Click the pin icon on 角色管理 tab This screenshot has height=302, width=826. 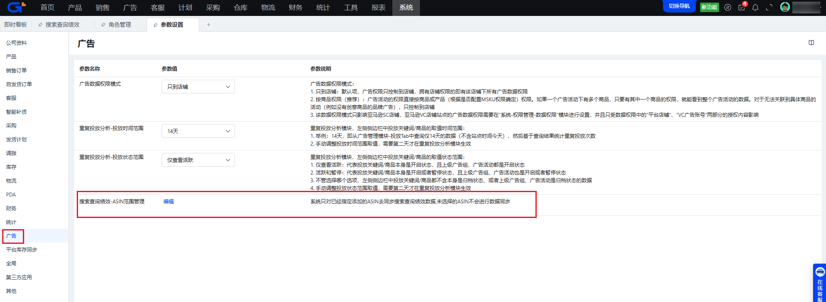pos(103,25)
